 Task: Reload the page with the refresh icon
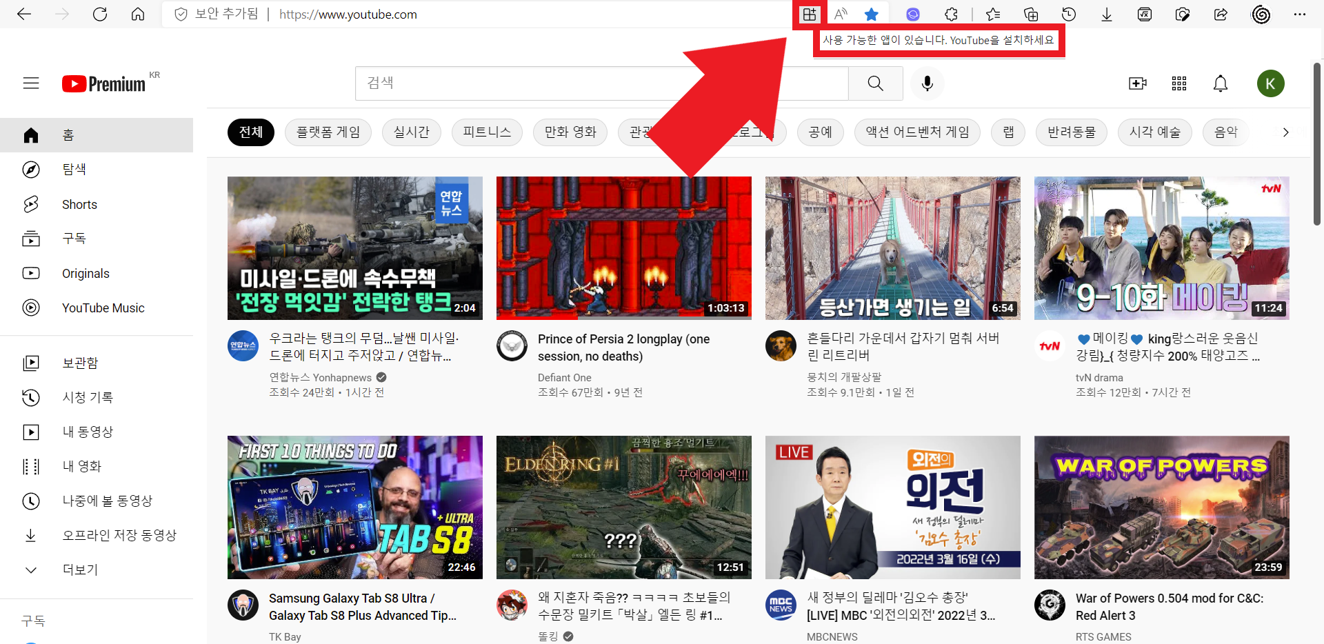click(x=100, y=14)
